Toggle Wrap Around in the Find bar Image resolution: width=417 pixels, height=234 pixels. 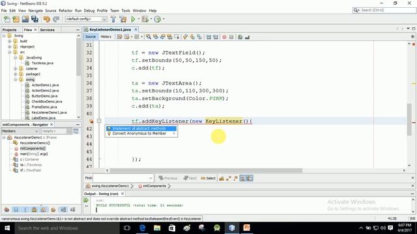tap(250, 178)
